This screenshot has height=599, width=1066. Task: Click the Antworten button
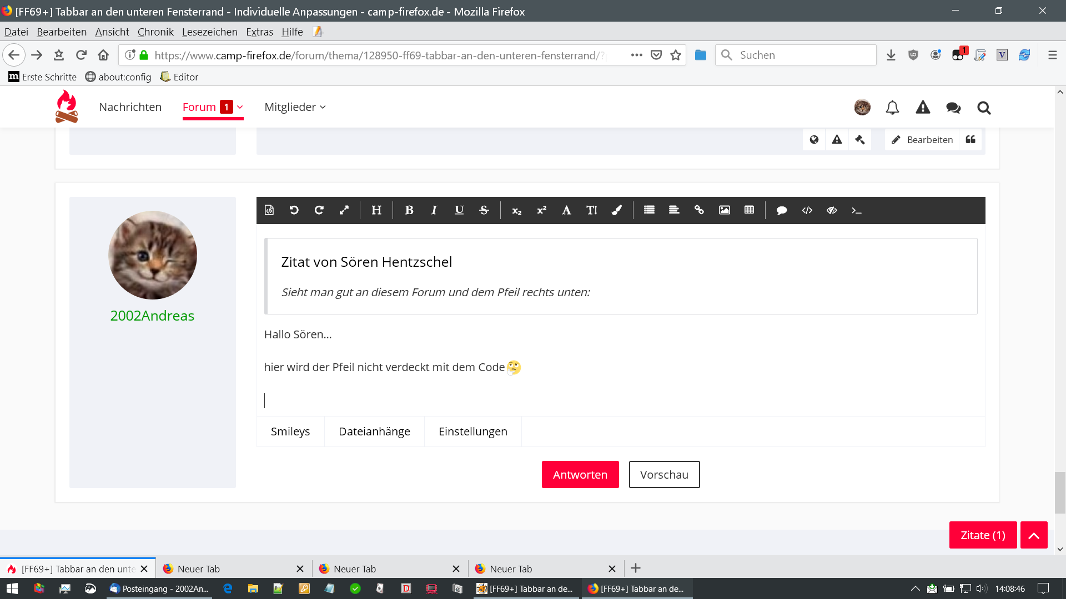click(580, 475)
